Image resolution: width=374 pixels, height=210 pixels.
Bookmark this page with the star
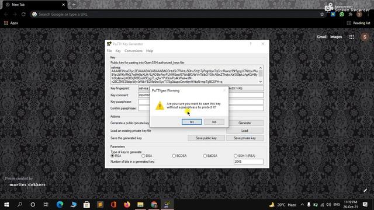tap(322, 14)
